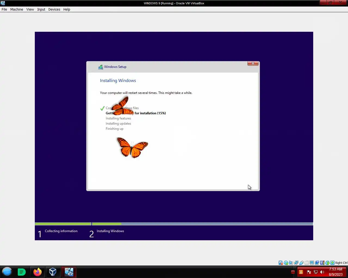Click the hard disk activity status icon

tap(281, 263)
